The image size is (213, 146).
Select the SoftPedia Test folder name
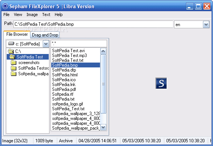point(30,57)
